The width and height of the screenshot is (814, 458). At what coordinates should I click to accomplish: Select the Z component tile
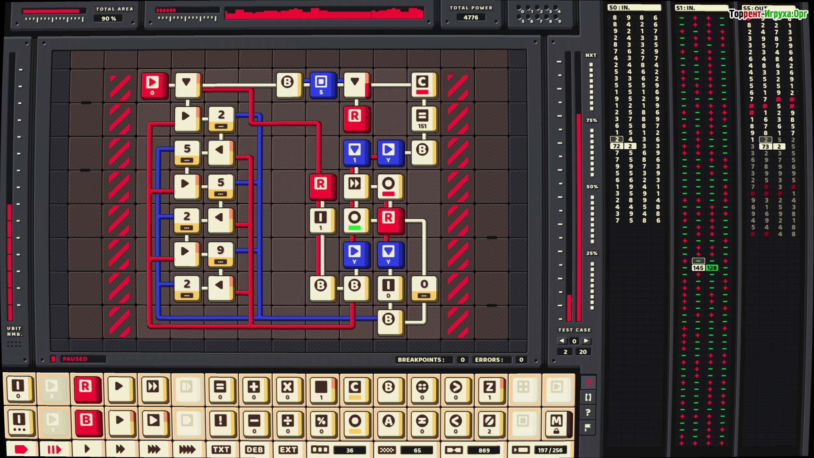point(489,388)
